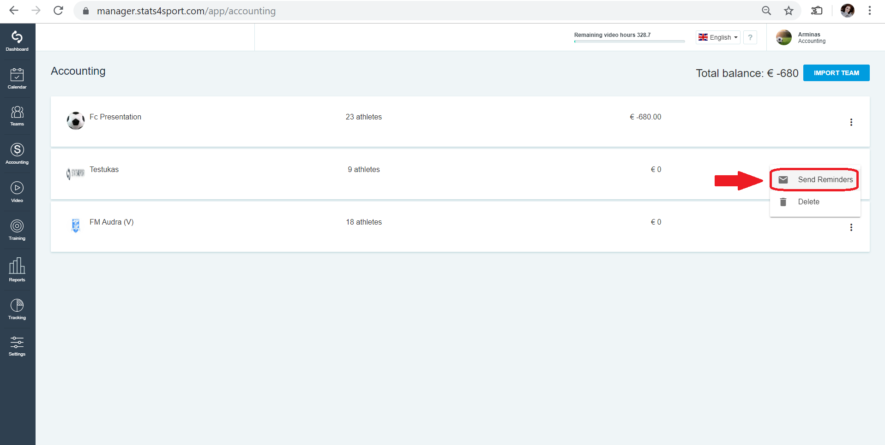Go to Teams in sidebar

[x=17, y=116]
